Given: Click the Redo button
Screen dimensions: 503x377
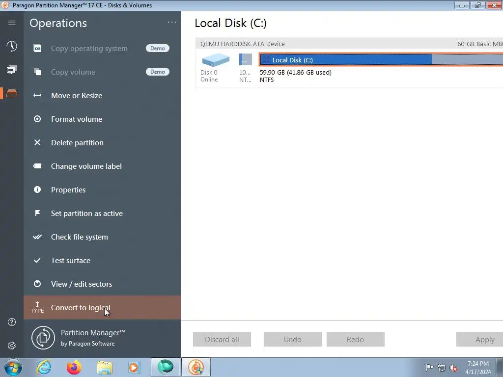Looking at the screenshot, I should [x=356, y=339].
